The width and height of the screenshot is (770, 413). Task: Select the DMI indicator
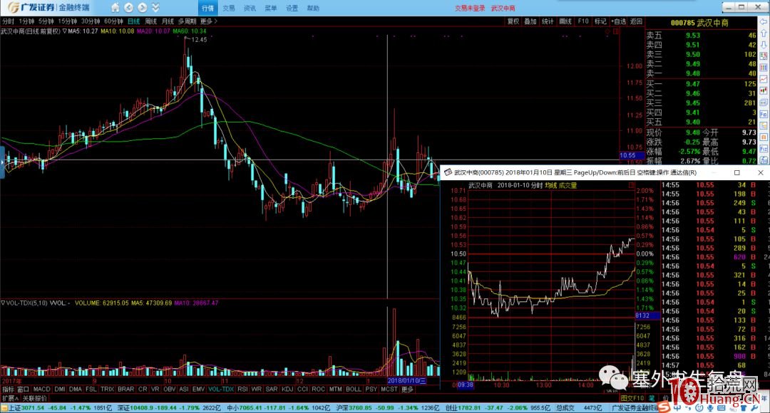point(59,389)
